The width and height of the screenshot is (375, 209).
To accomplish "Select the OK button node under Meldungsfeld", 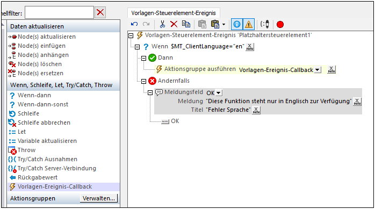I will [175, 121].
